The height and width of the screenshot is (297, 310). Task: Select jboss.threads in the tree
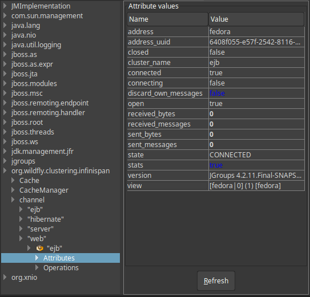pyautogui.click(x=33, y=132)
